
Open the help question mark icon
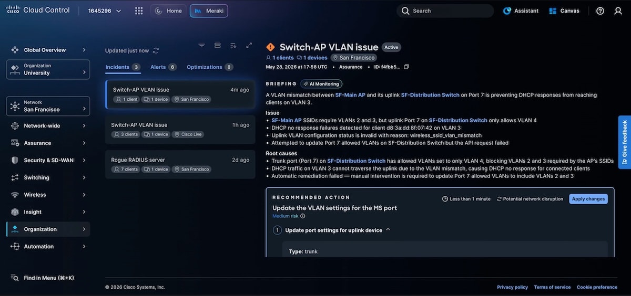click(x=601, y=10)
